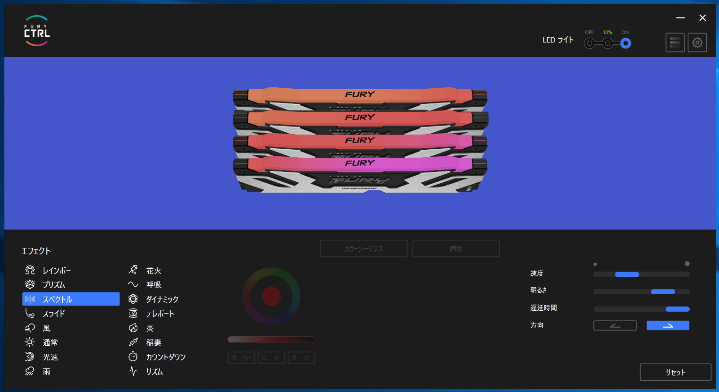Viewport: 719px width, 392px height.
Task: Click the red center of color wheel
Action: (271, 296)
